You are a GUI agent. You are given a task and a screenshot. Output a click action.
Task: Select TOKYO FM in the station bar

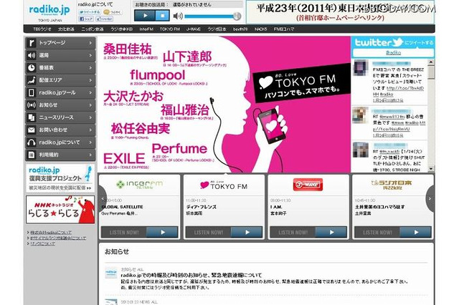[170, 29]
